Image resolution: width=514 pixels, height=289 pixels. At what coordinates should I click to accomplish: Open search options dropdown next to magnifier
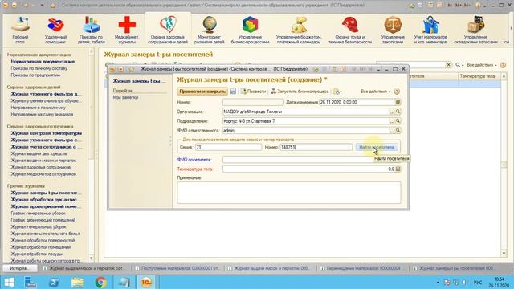click(459, 65)
